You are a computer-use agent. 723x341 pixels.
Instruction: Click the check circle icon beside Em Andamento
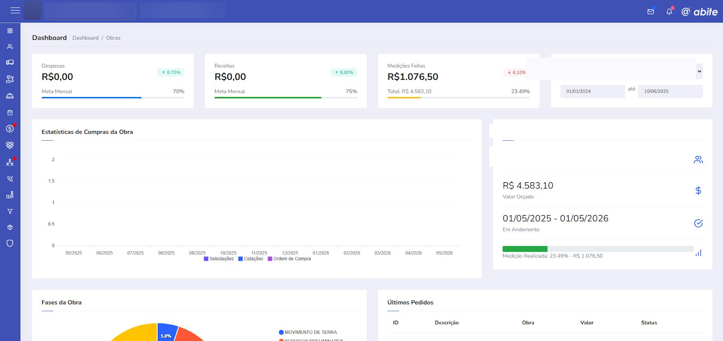click(x=698, y=223)
